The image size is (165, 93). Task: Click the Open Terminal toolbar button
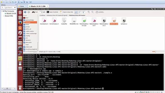52,12
